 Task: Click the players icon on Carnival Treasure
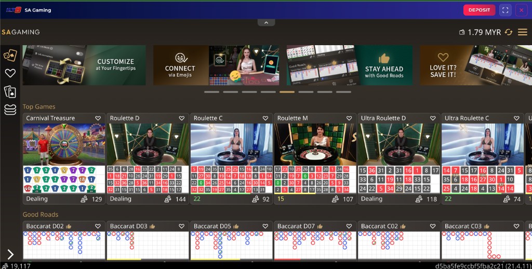pos(84,199)
